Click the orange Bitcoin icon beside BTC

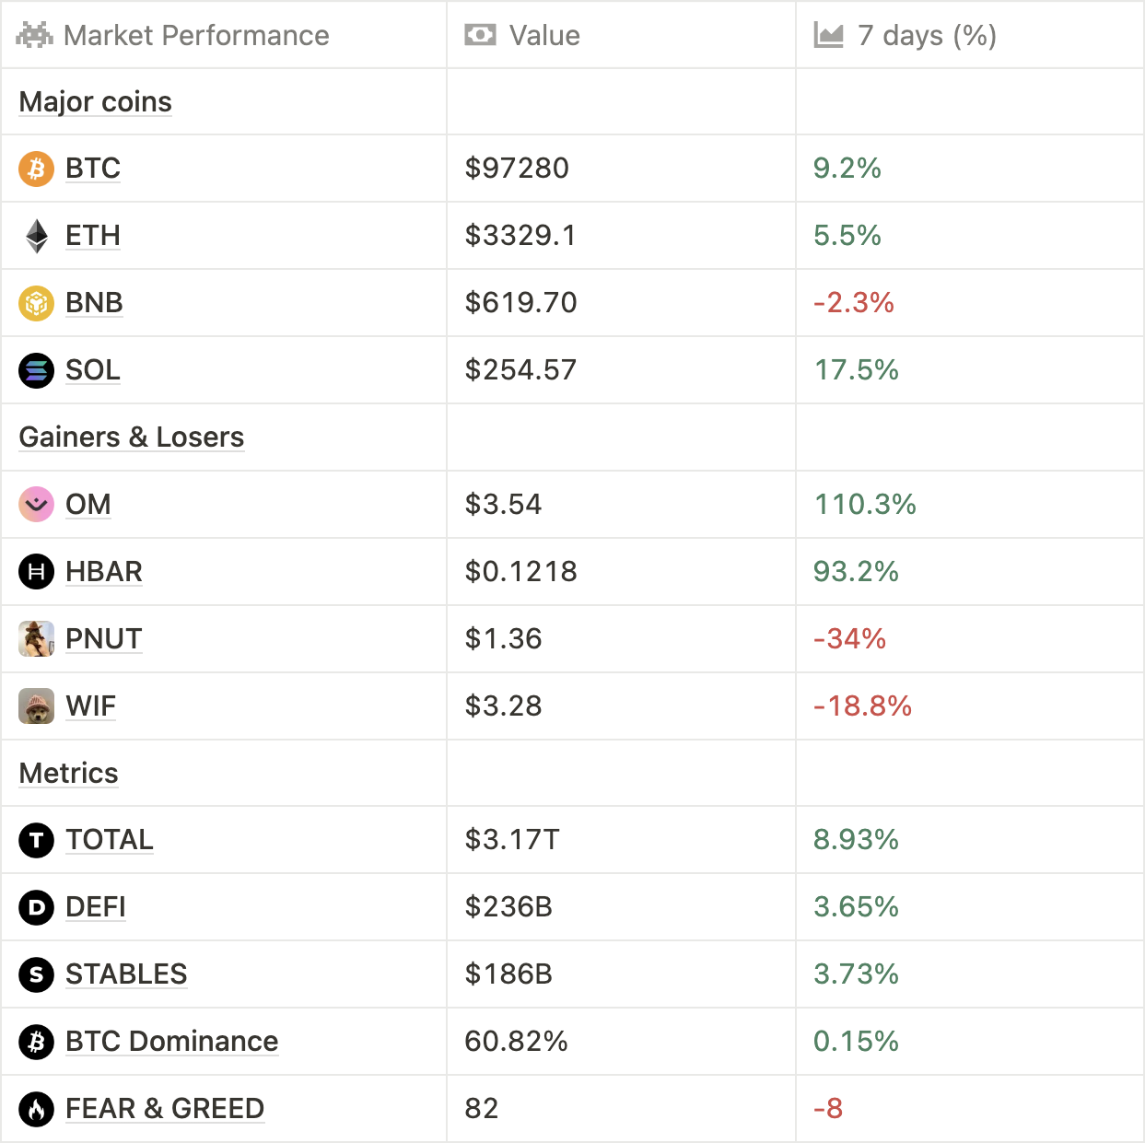37,169
